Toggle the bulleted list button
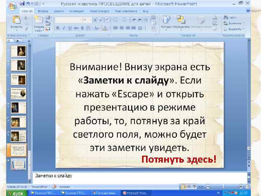 [116, 20]
